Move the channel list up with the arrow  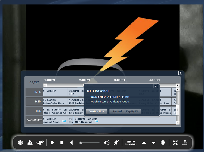click(x=178, y=89)
